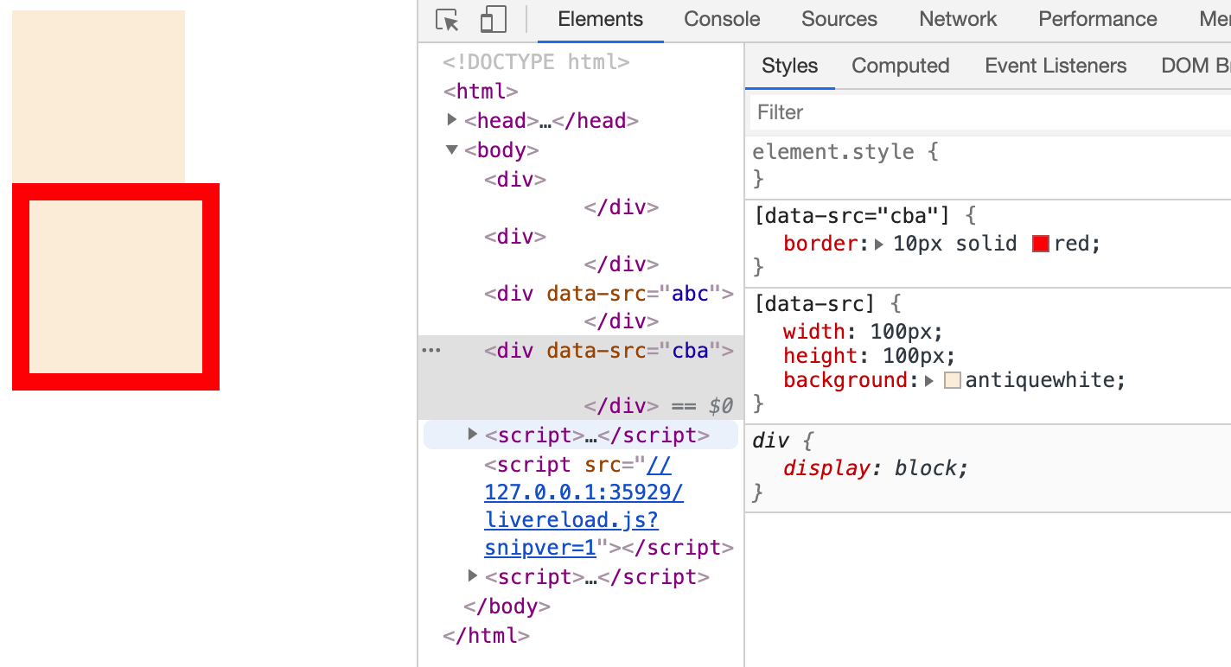Expand the border shorthand property triangle

[x=879, y=245]
